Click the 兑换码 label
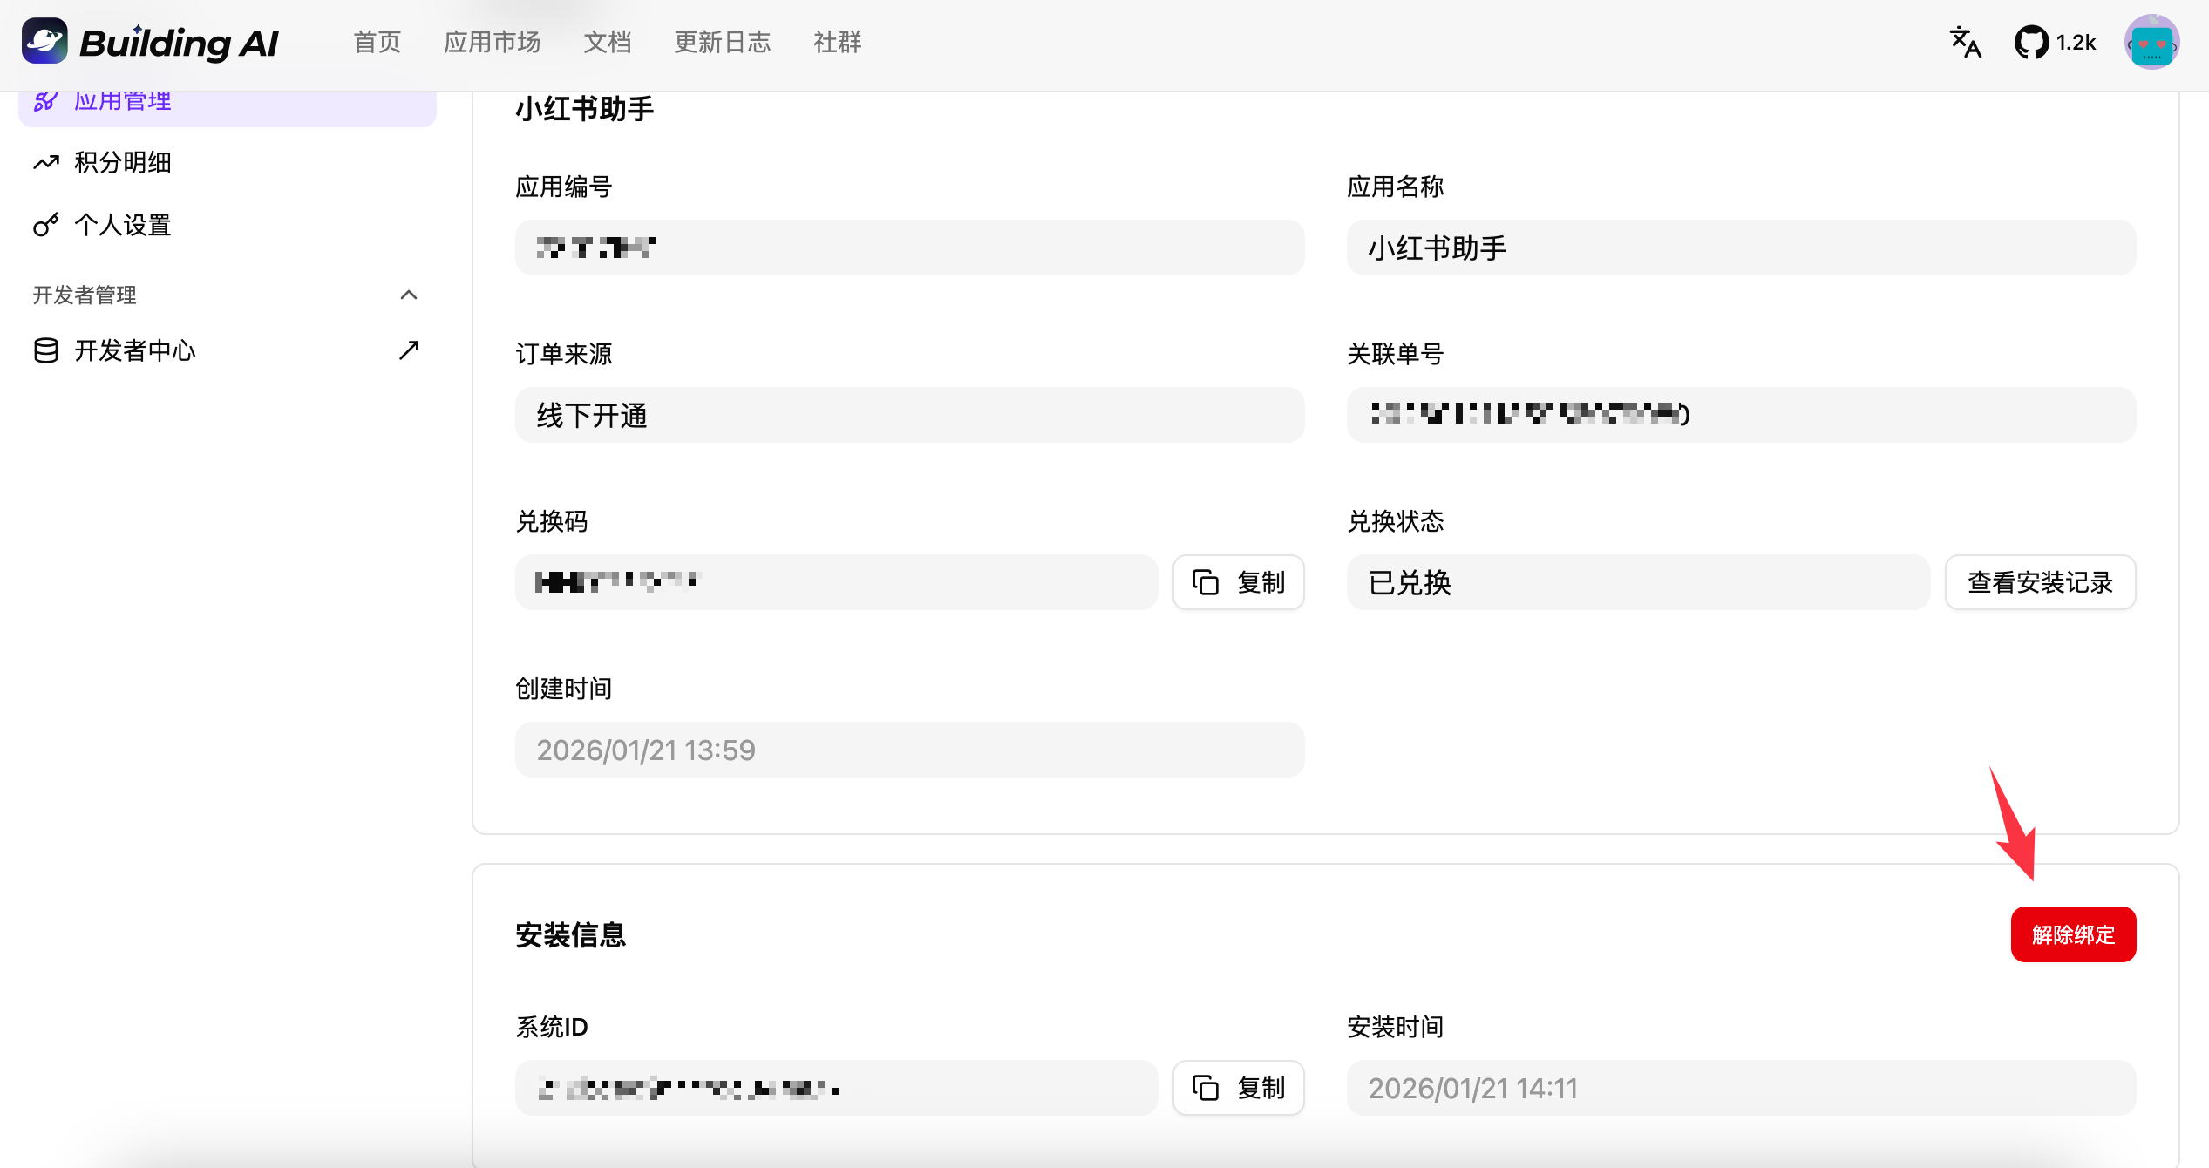This screenshot has width=2209, height=1168. (551, 521)
